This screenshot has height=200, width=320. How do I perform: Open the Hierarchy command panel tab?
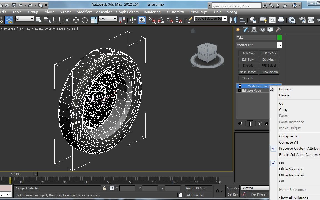pos(254,30)
